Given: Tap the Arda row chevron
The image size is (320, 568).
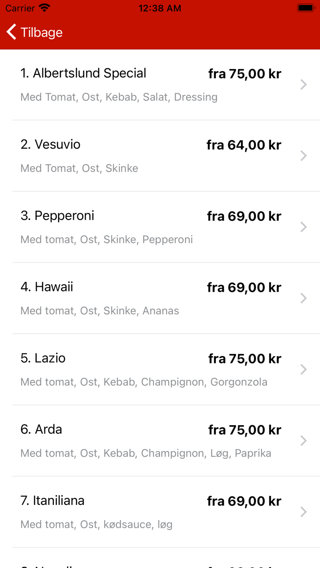Looking at the screenshot, I should [x=303, y=441].
